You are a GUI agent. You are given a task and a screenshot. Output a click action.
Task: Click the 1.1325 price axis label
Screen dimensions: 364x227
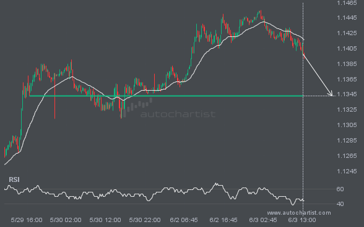pyautogui.click(x=347, y=109)
